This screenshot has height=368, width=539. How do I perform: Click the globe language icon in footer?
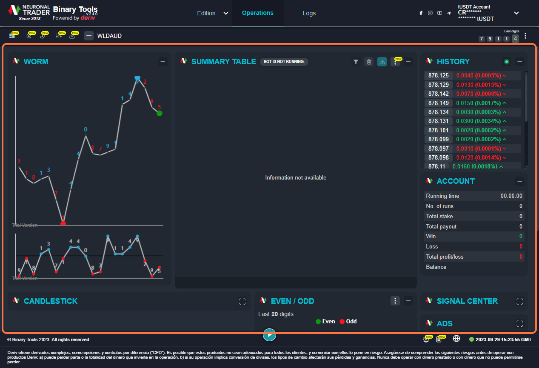[456, 339]
